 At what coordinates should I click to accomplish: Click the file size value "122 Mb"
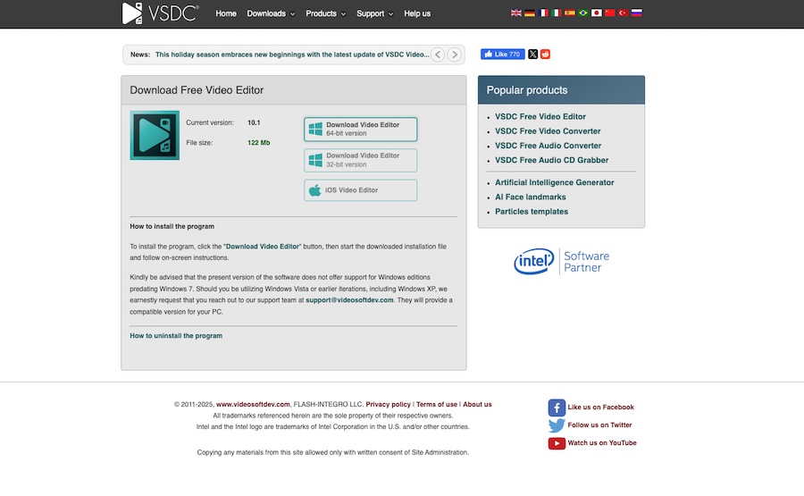(258, 143)
